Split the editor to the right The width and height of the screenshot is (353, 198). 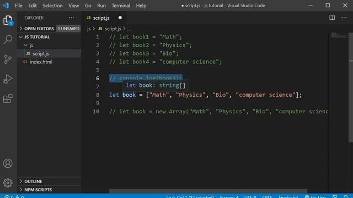pos(332,18)
